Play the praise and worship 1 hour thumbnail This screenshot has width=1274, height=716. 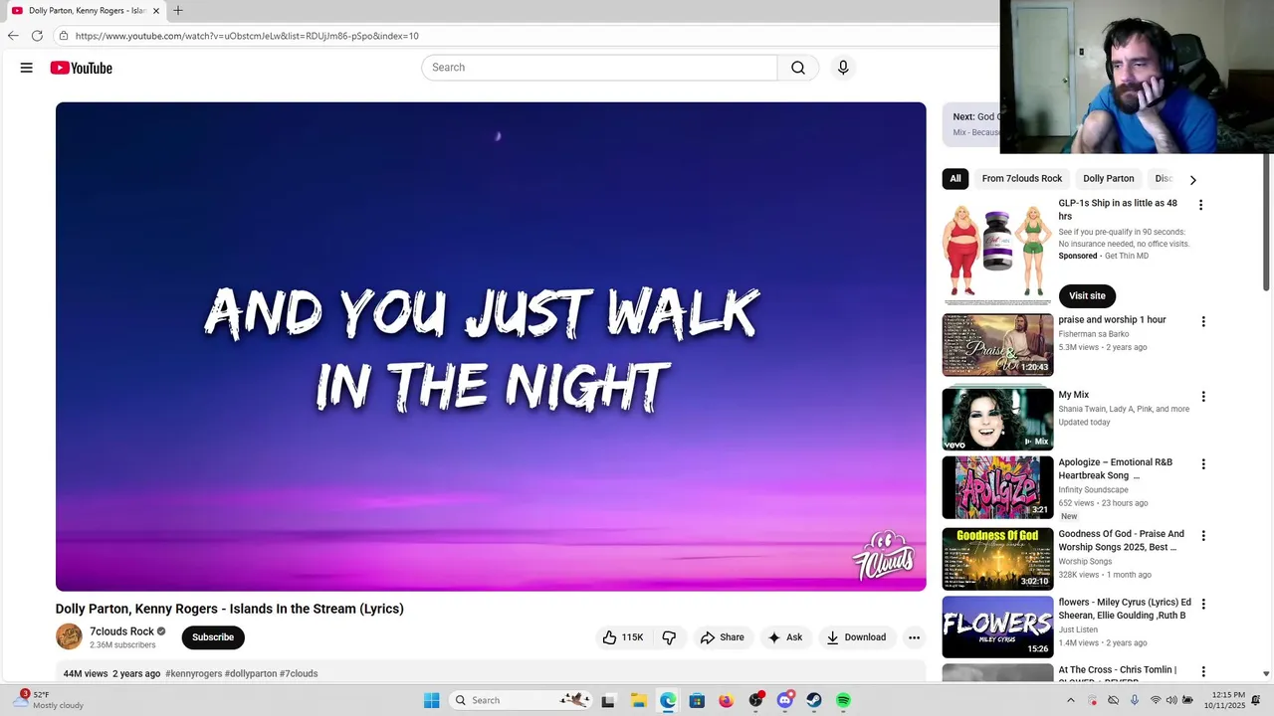(997, 345)
